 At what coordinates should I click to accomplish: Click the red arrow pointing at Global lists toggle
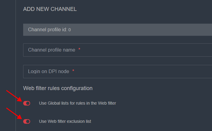14,95
